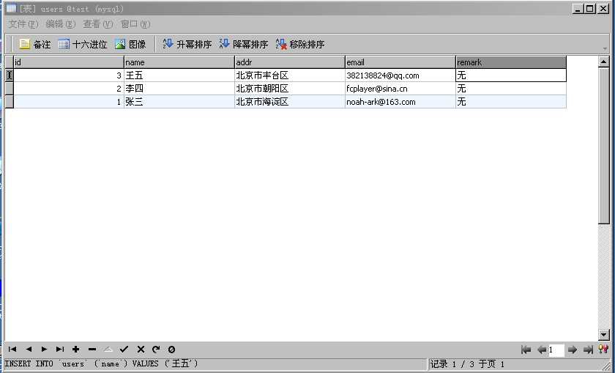The image size is (615, 373).
Task: Sort ascending with 升幂排序
Action: [x=187, y=45]
